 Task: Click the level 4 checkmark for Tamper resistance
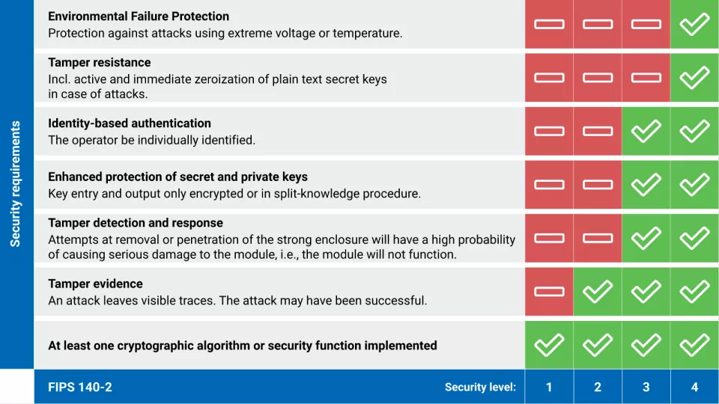tap(694, 77)
